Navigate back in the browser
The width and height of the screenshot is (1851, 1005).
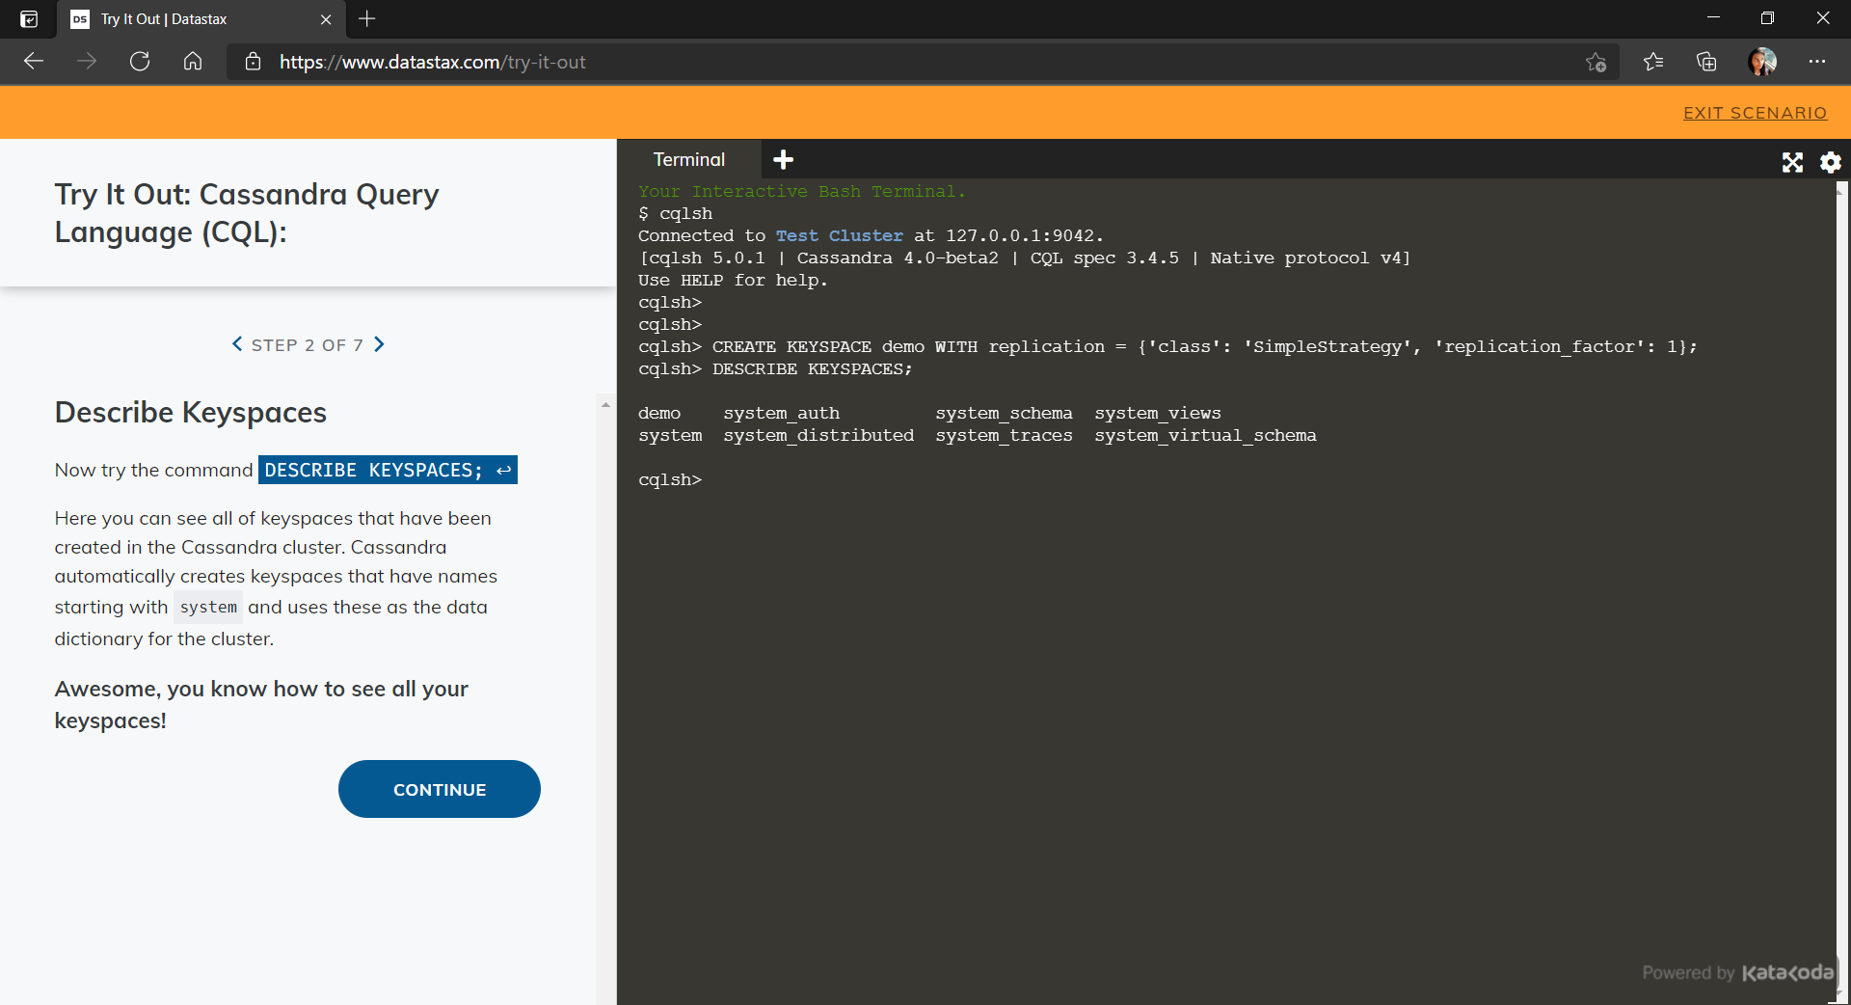[33, 61]
